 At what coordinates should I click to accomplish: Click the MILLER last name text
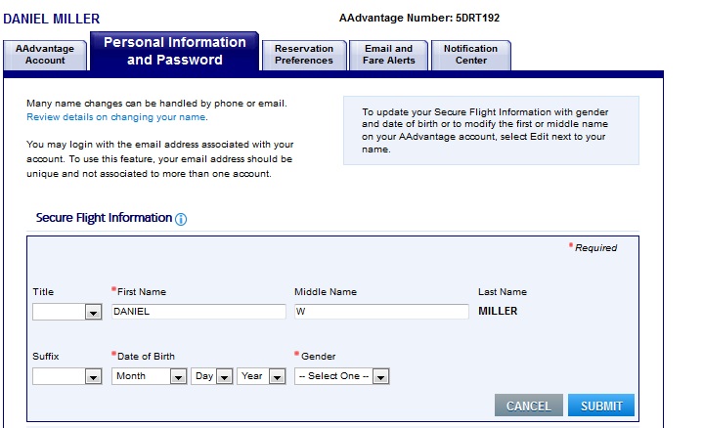click(x=498, y=312)
